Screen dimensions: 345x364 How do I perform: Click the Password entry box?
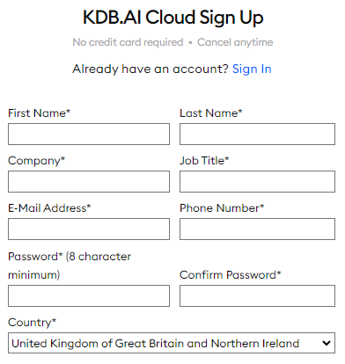coord(89,295)
